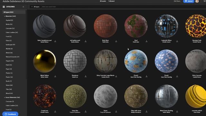Open the fabric headphone pad sphere thumbnail
Image resolution: width=206 pixels, height=116 pixels.
(44, 26)
